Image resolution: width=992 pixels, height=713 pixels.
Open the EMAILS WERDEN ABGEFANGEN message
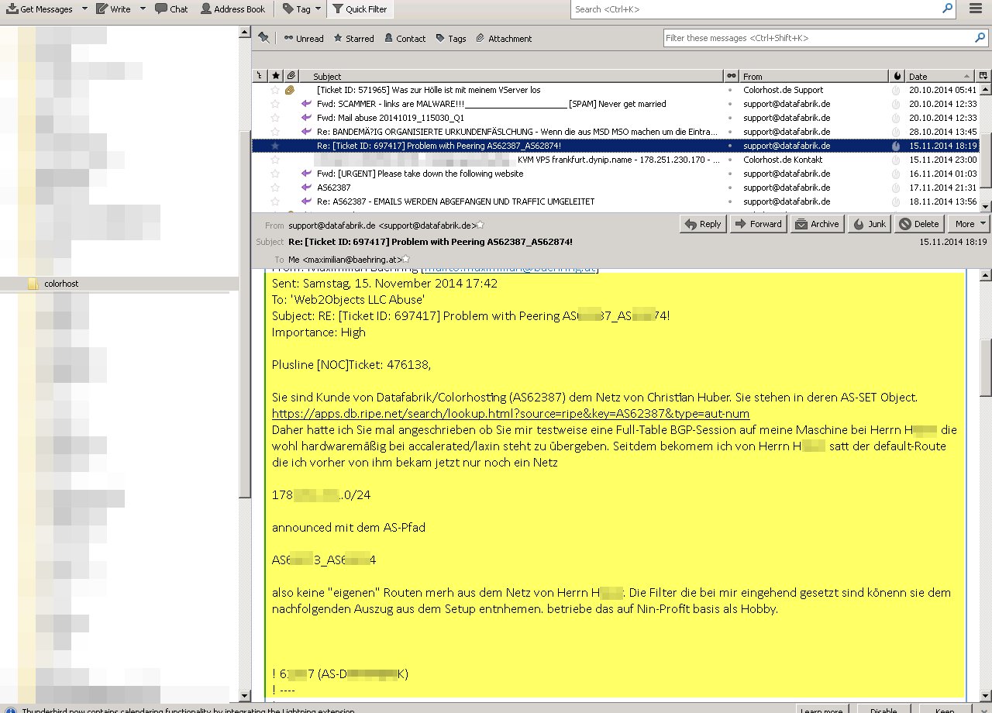point(456,201)
